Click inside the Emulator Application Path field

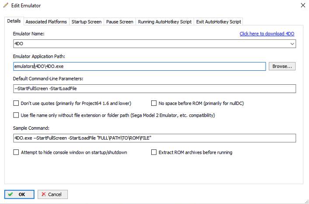(139, 66)
